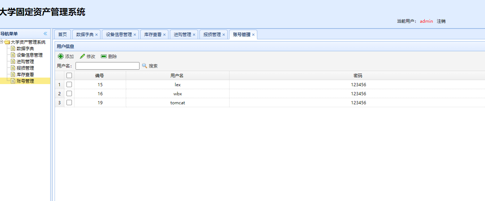Switch to the 进购管理 tab
This screenshot has width=485, height=201.
(x=182, y=35)
